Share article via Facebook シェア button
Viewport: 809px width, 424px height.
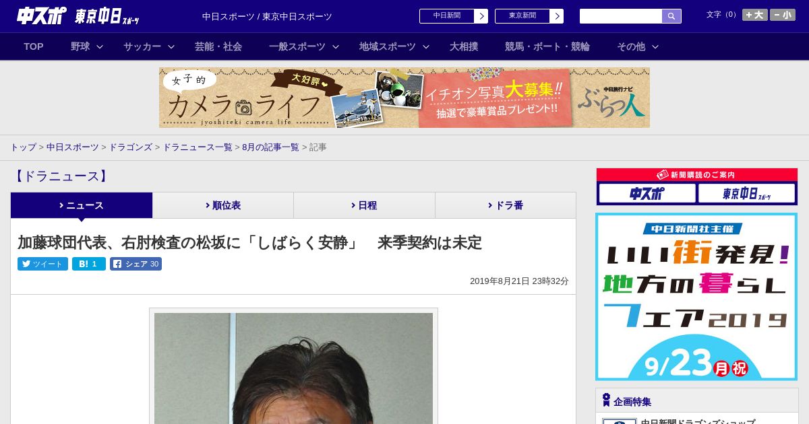[x=136, y=264]
